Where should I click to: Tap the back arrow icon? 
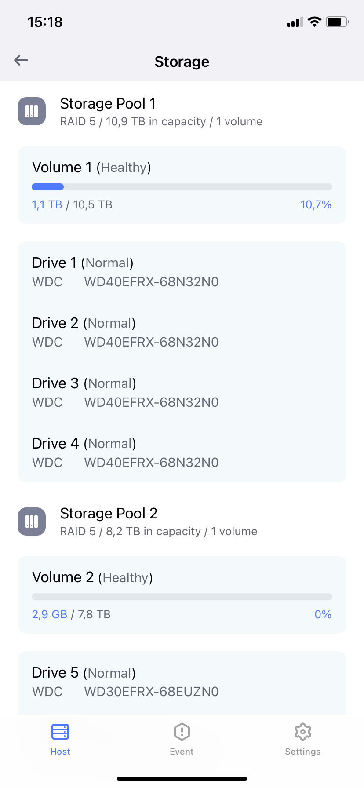tap(21, 60)
